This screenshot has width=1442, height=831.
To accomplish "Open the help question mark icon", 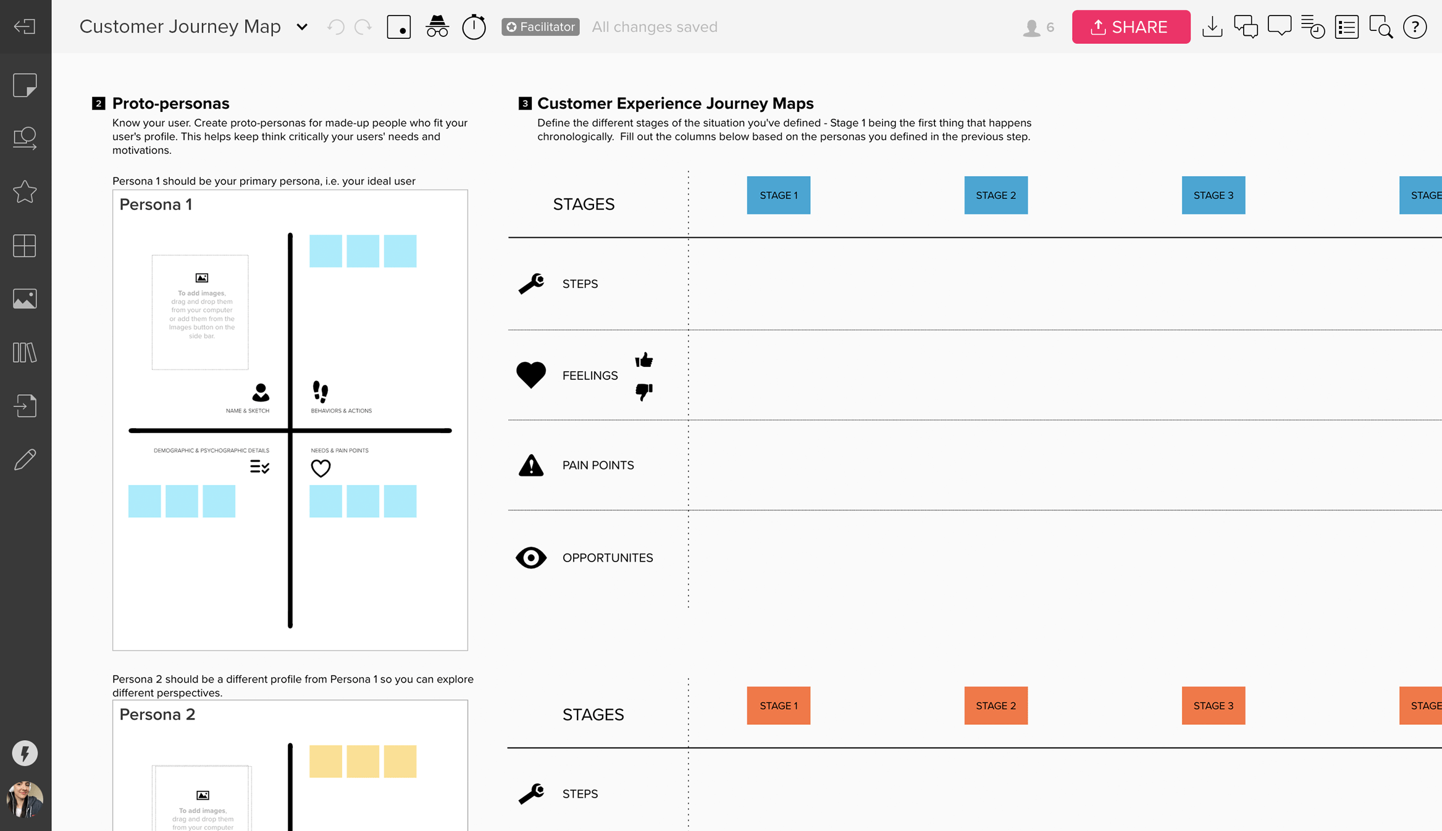I will pyautogui.click(x=1416, y=27).
